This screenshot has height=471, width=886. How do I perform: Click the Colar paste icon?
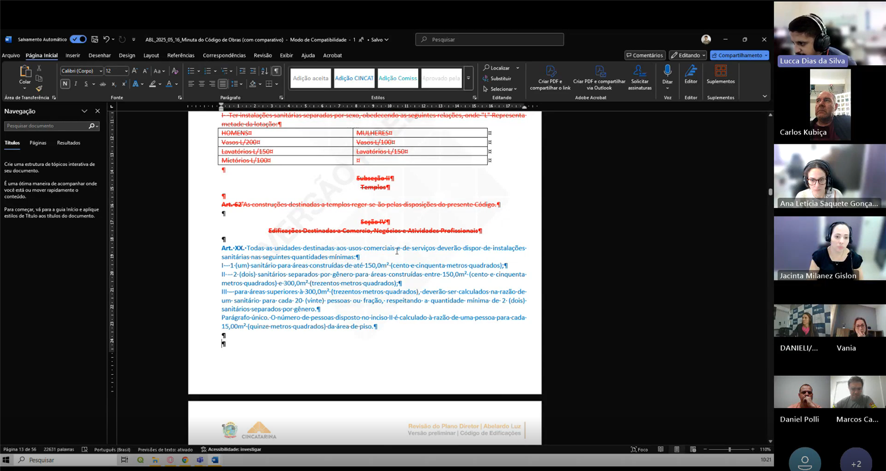pos(25,71)
